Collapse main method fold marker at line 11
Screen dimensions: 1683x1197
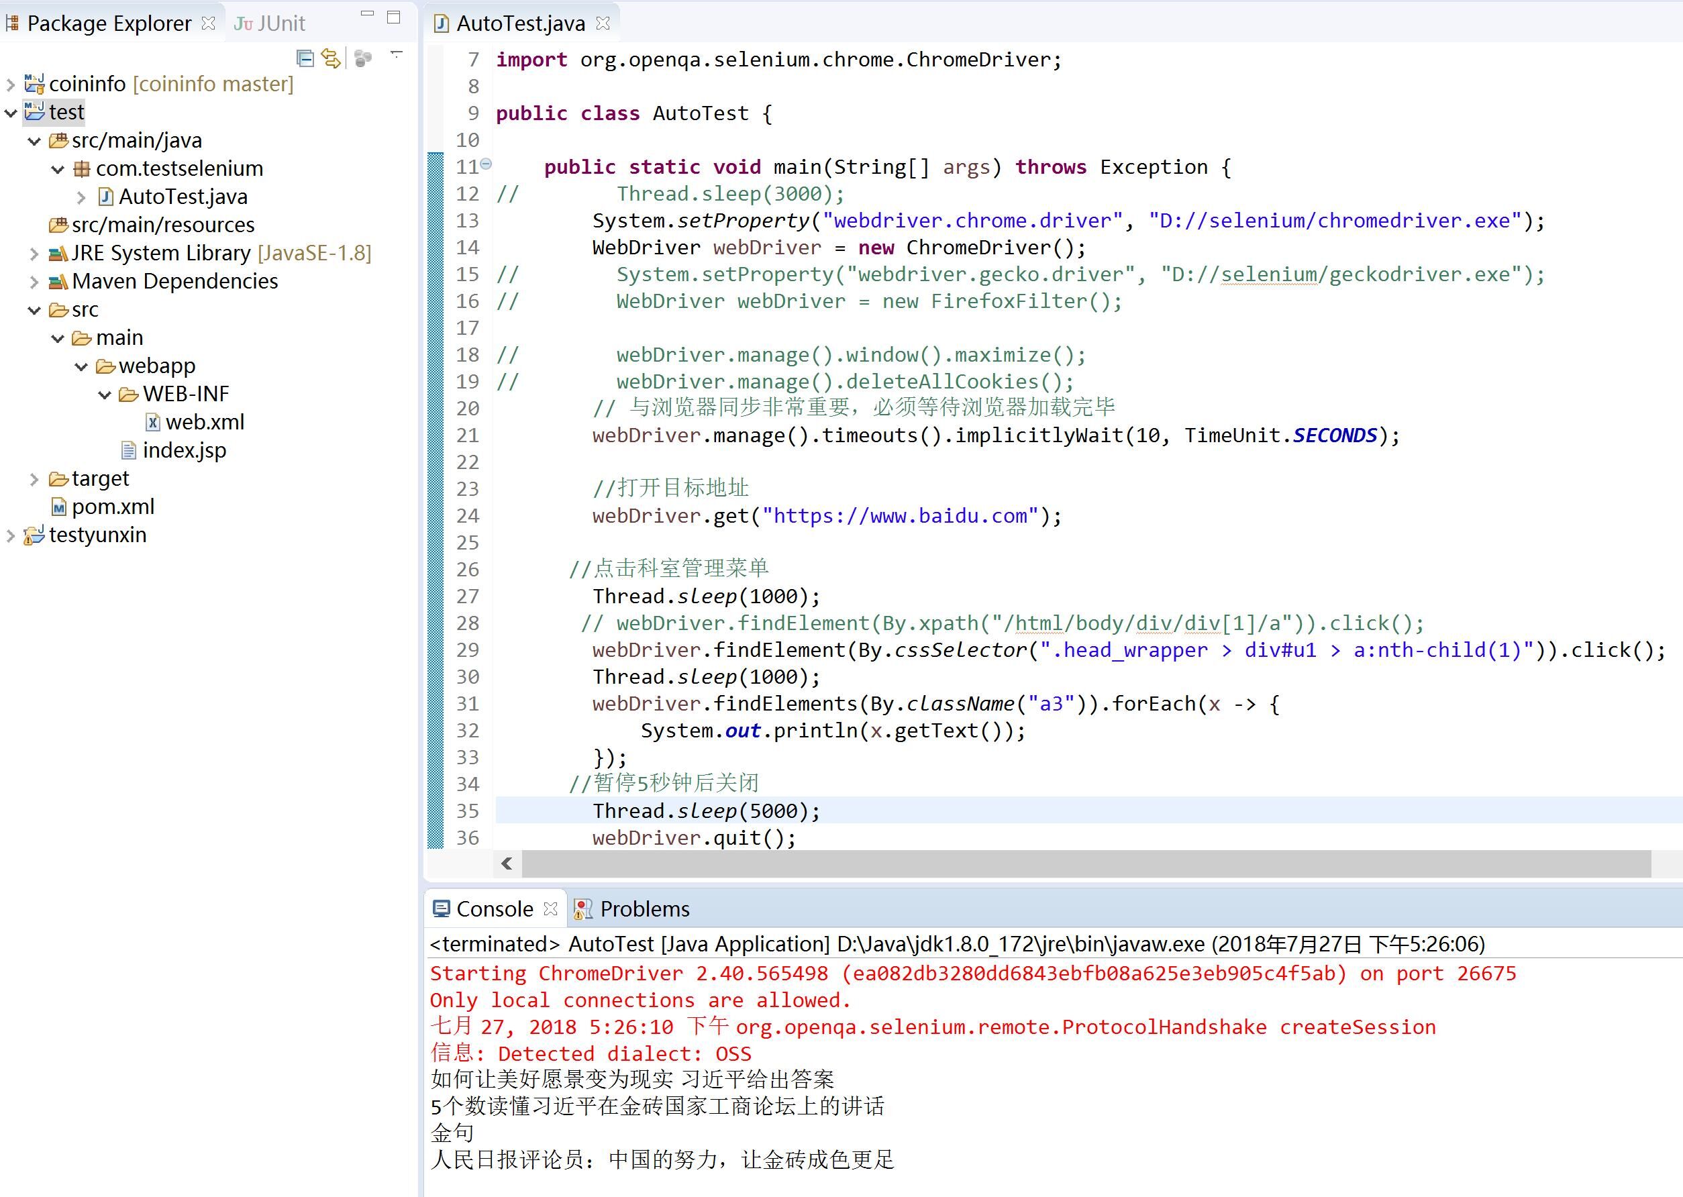(486, 164)
